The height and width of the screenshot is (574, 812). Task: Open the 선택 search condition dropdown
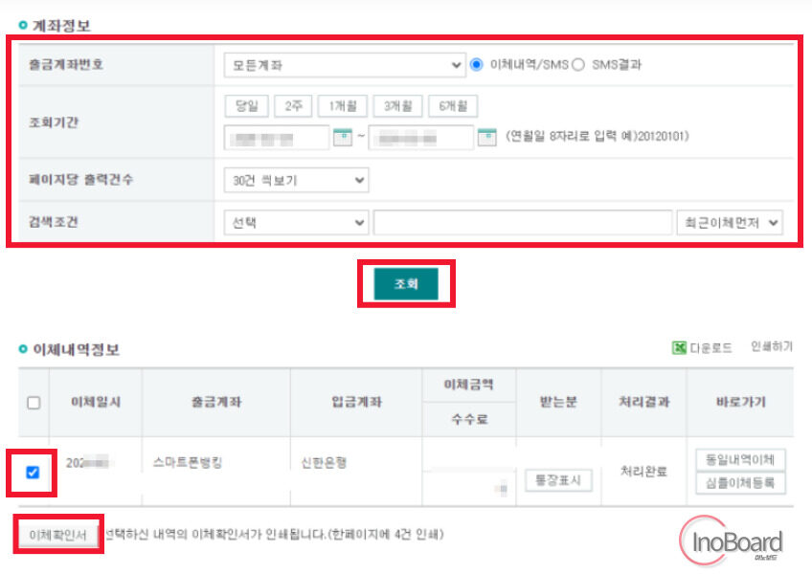pyautogui.click(x=296, y=223)
